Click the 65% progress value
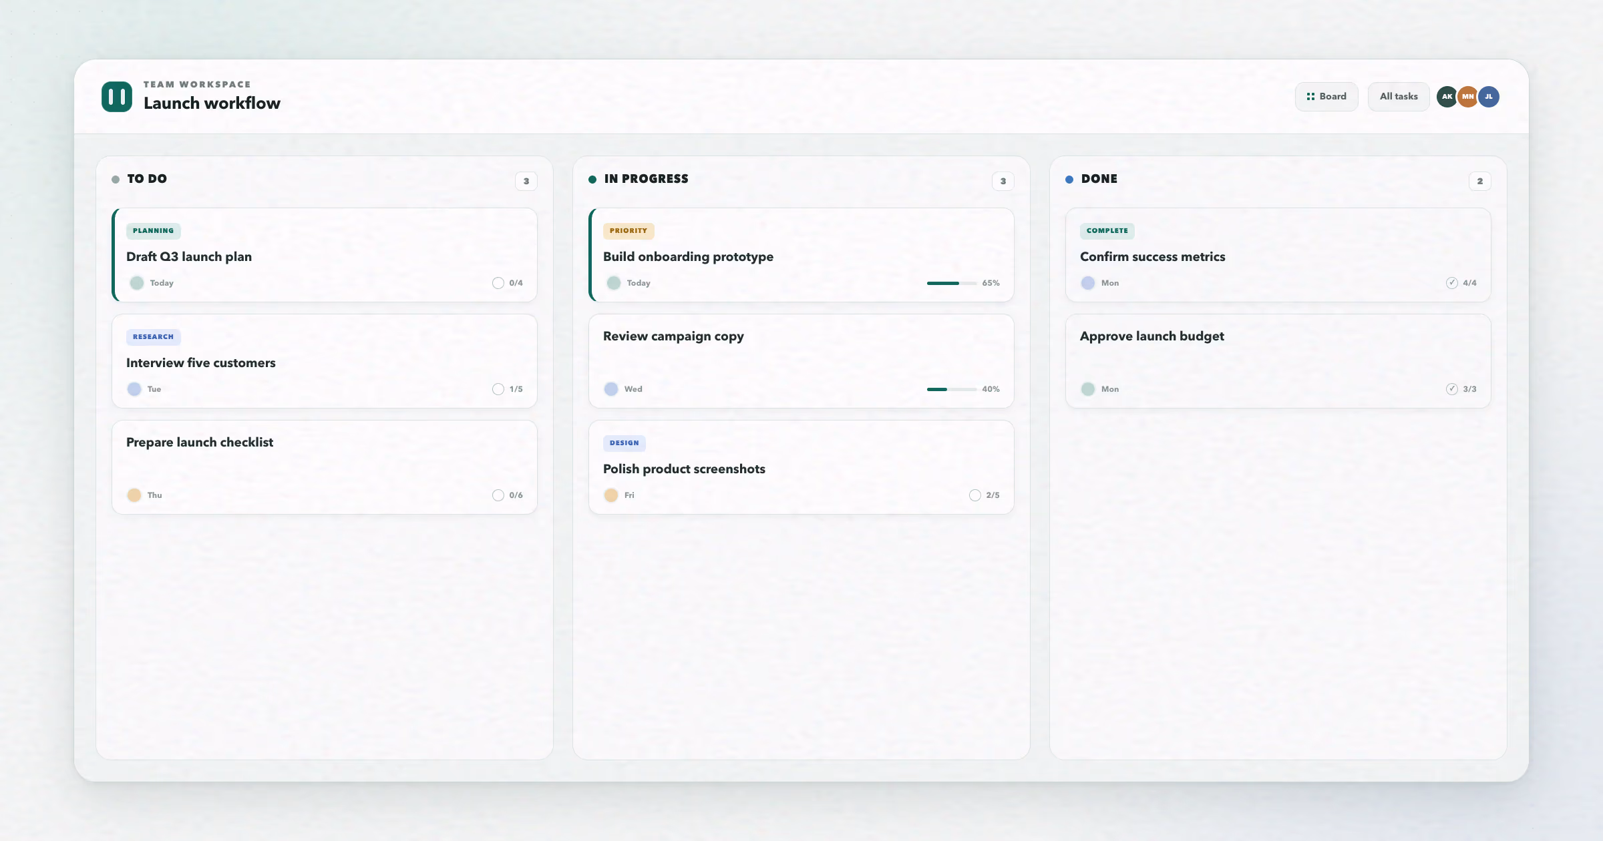This screenshot has height=841, width=1603. (x=991, y=283)
